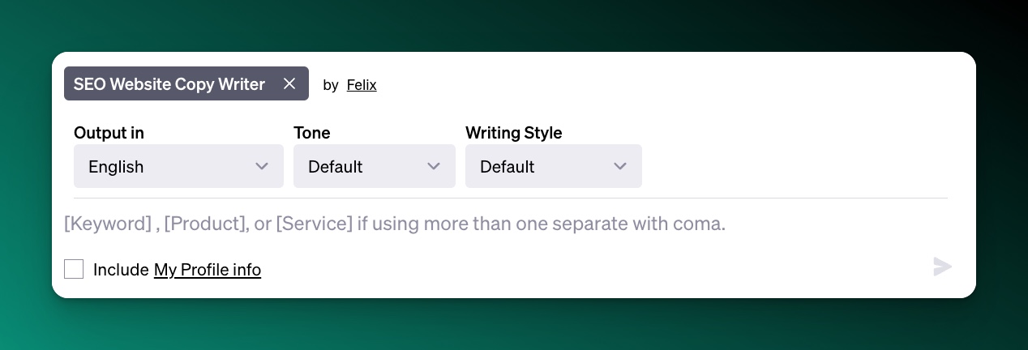This screenshot has height=350, width=1028.
Task: Expand the Writing Style dropdown set to Default
Action: click(x=553, y=166)
